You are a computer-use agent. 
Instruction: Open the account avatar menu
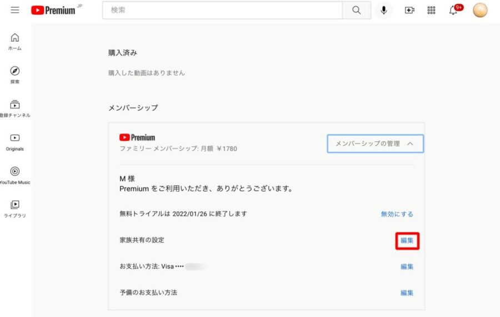(x=480, y=10)
